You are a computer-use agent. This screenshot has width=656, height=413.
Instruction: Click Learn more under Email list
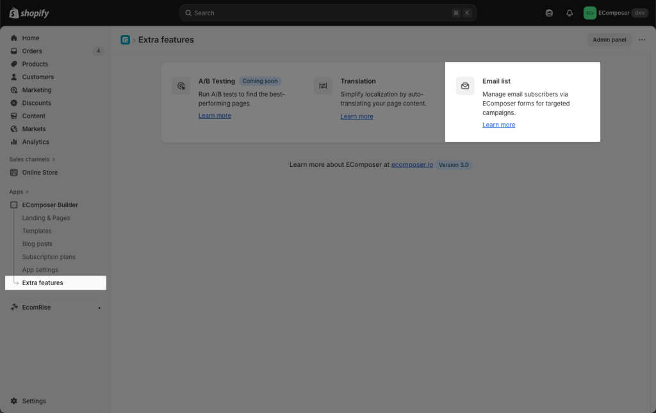click(498, 125)
